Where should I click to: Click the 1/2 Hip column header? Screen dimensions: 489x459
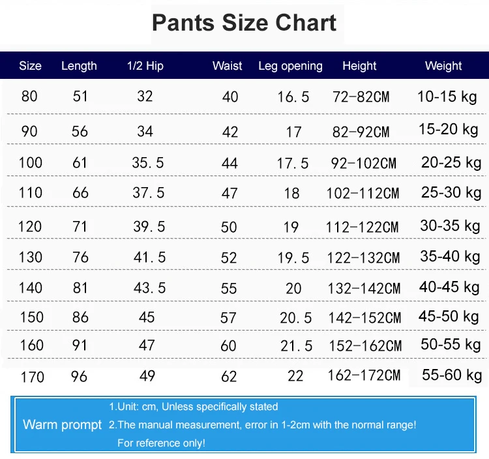tap(145, 66)
